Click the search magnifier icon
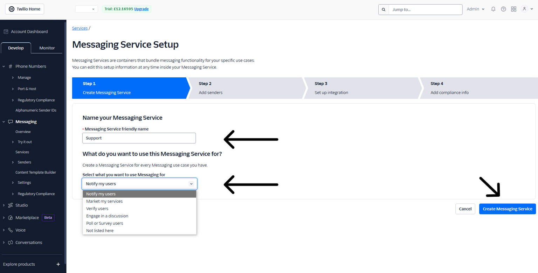 point(384,9)
